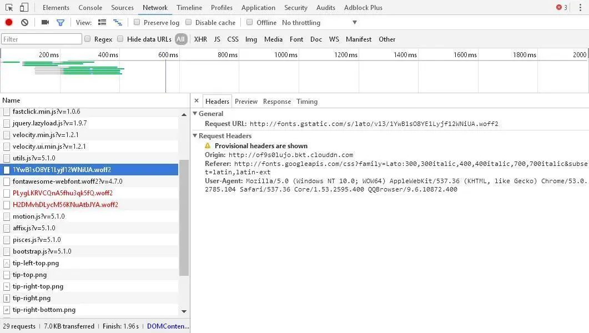589x333 pixels.
Task: Open the Elements panel tab
Action: 56,8
